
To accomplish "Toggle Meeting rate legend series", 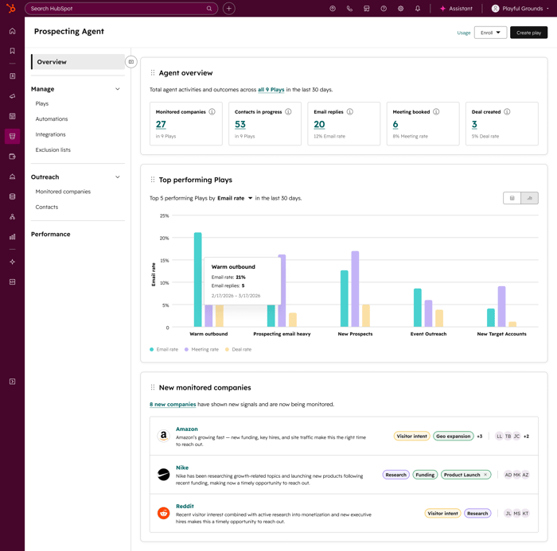I will coord(201,349).
